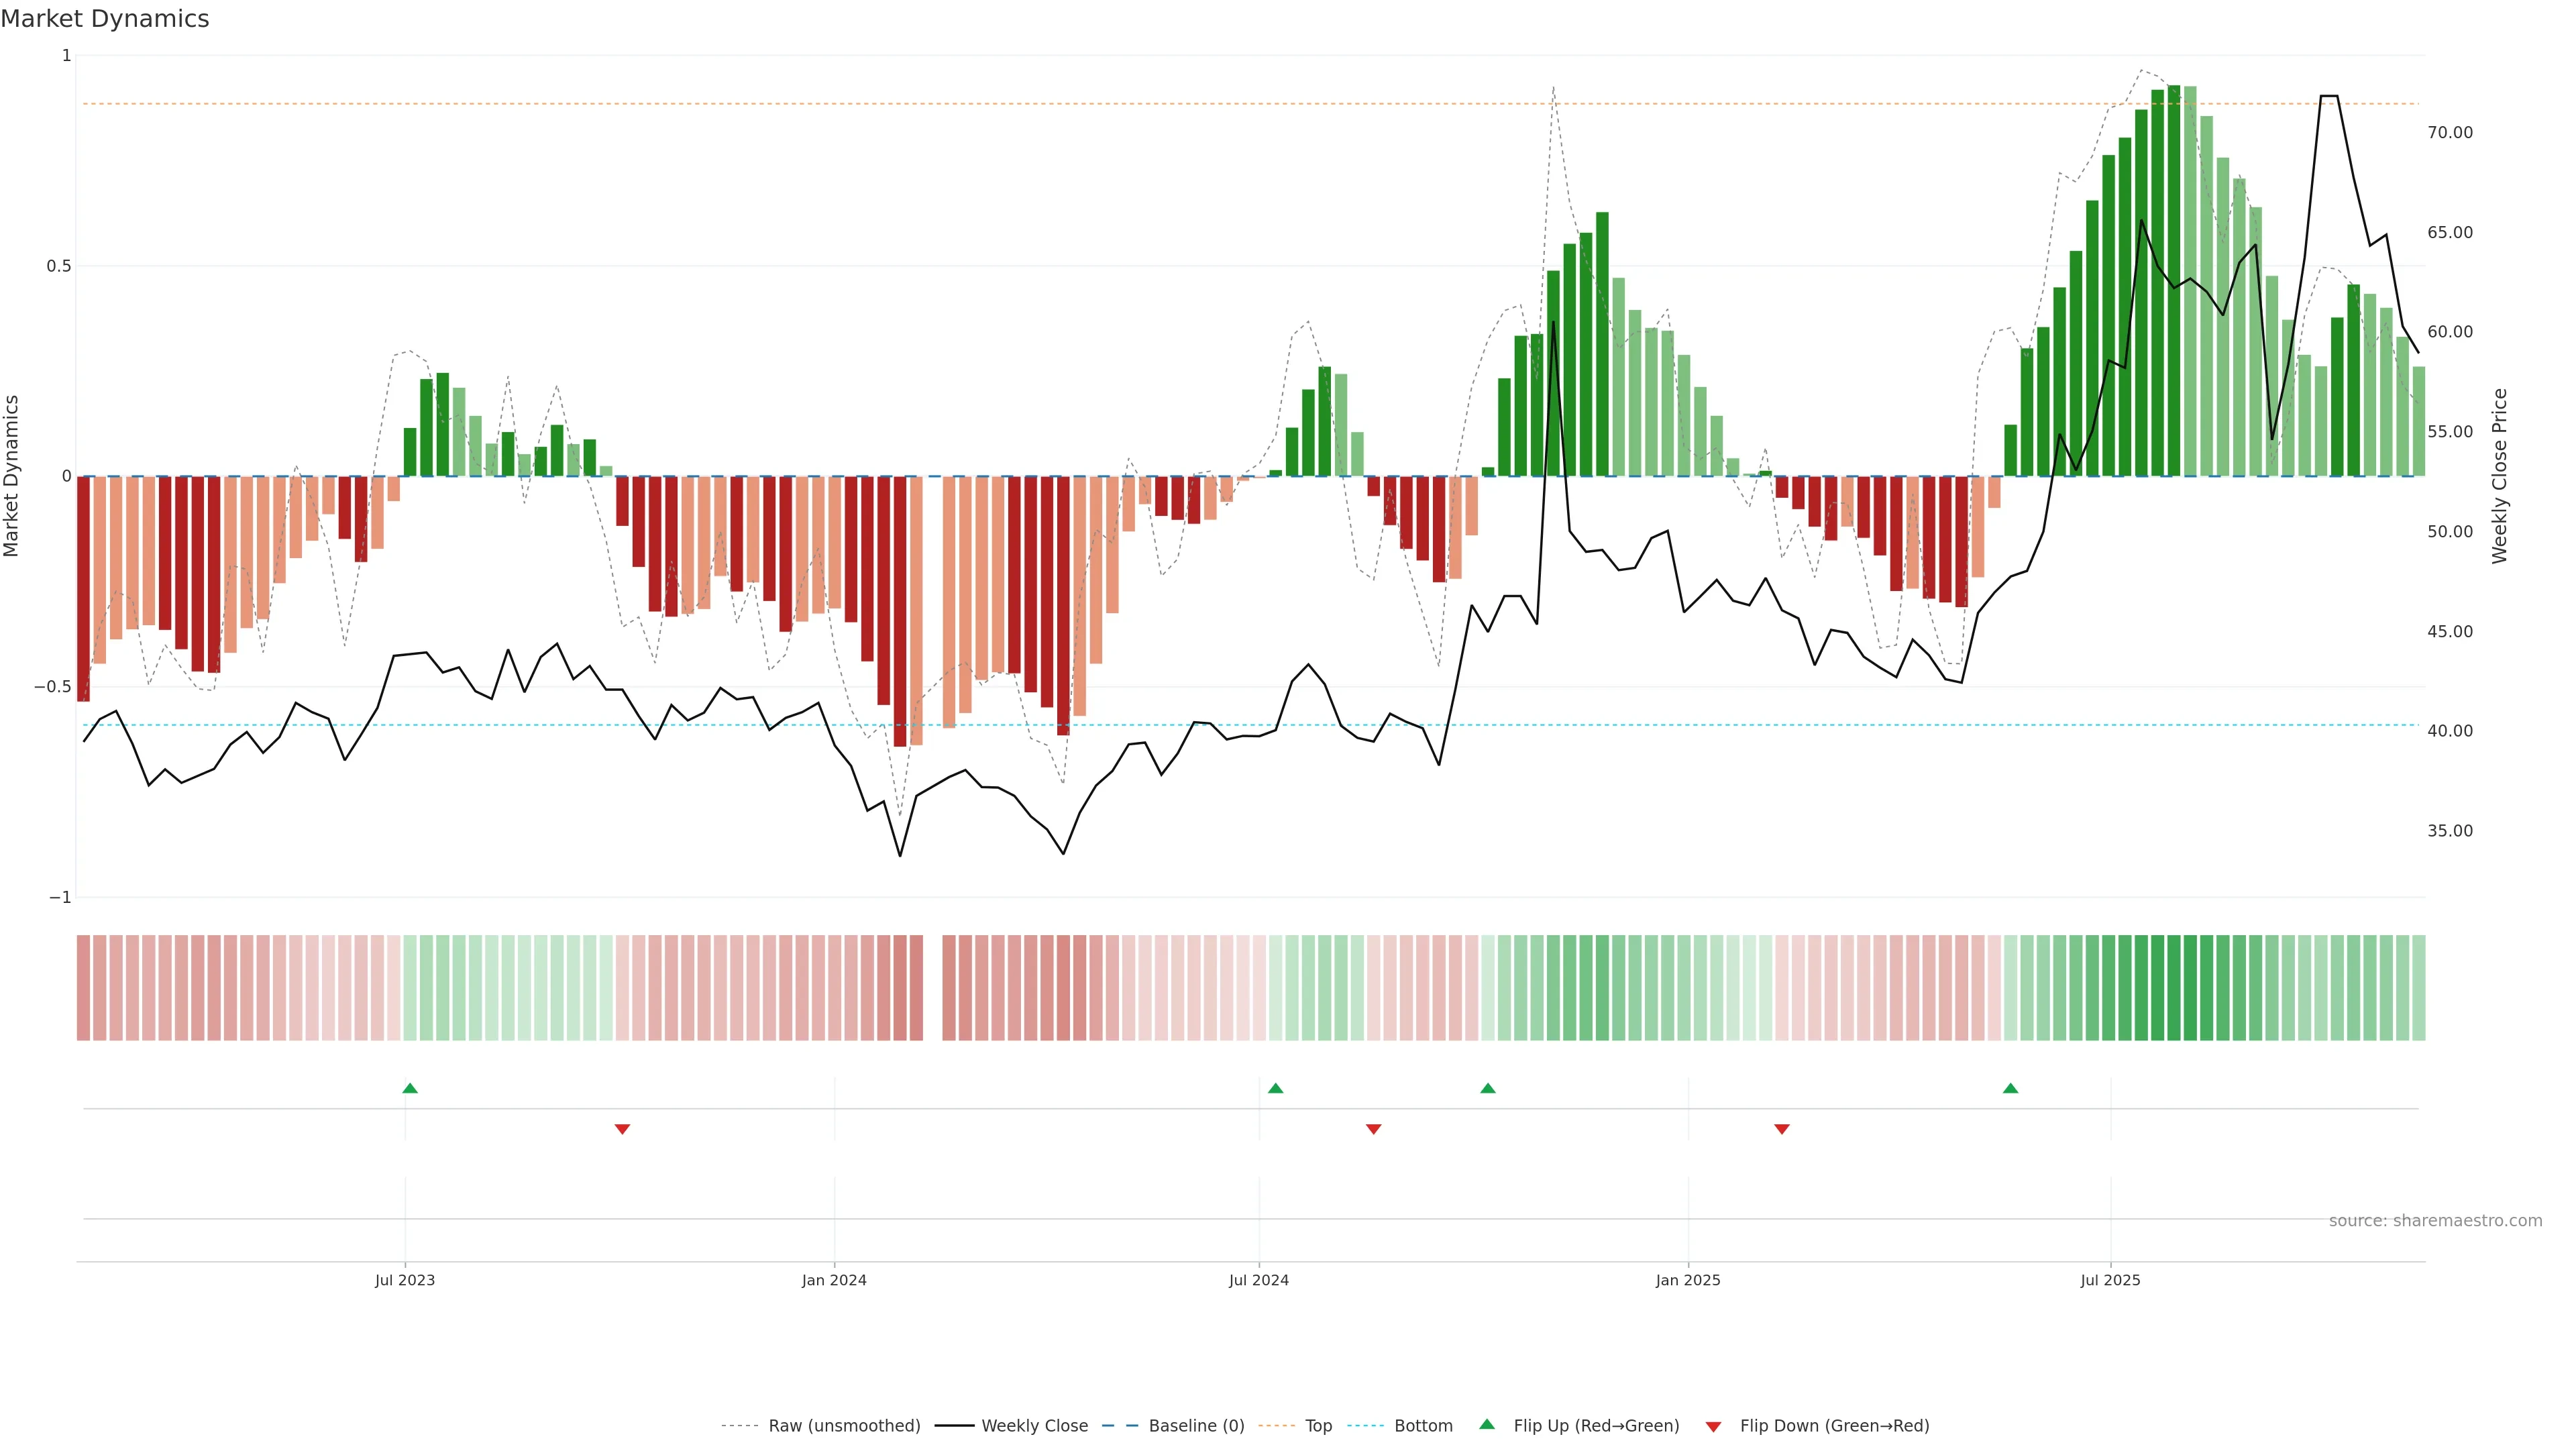The height and width of the screenshot is (1449, 2576).
Task: Click the last green flip-up triangle before Jul 2025
Action: coord(2010,1088)
